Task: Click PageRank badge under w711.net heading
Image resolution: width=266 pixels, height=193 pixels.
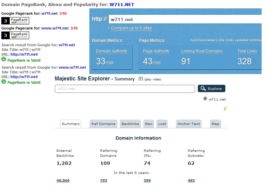Action: pyautogui.click(x=15, y=21)
